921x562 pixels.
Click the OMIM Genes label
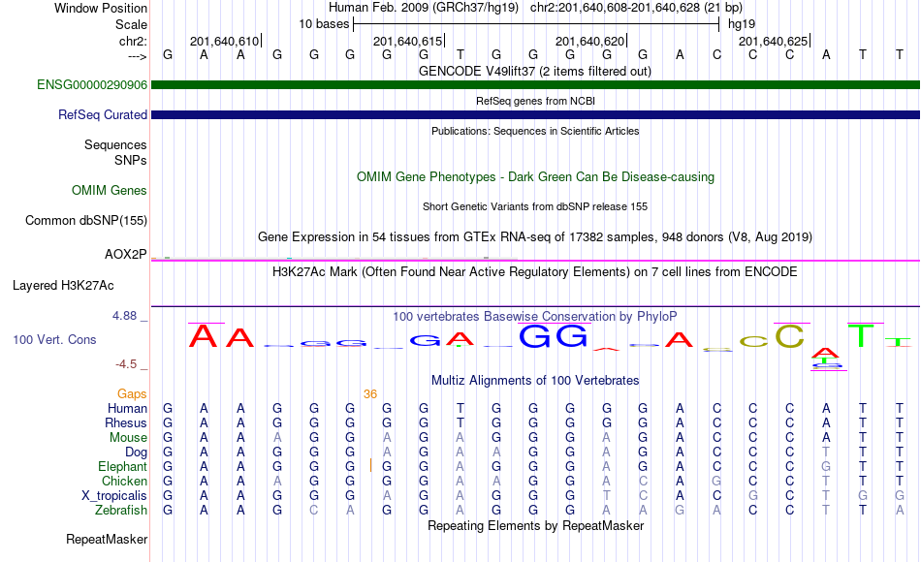109,190
